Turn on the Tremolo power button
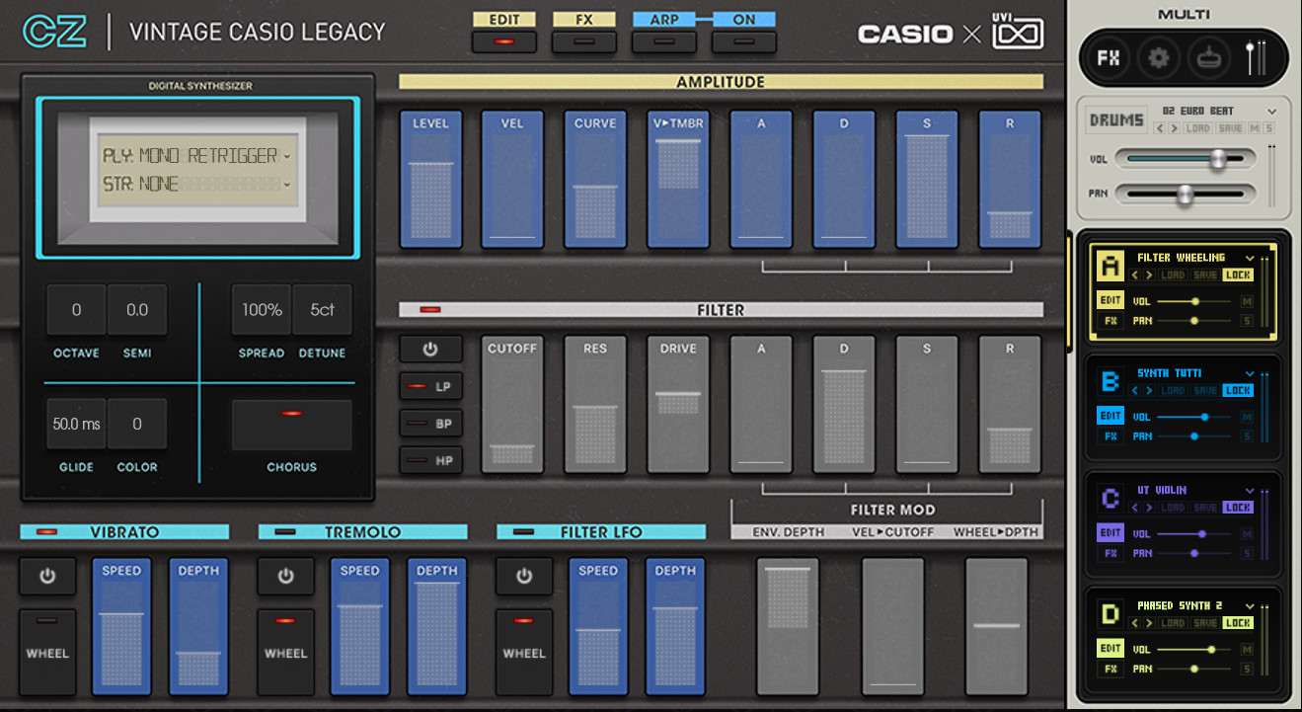Viewport: 1302px width, 712px height. [x=285, y=577]
